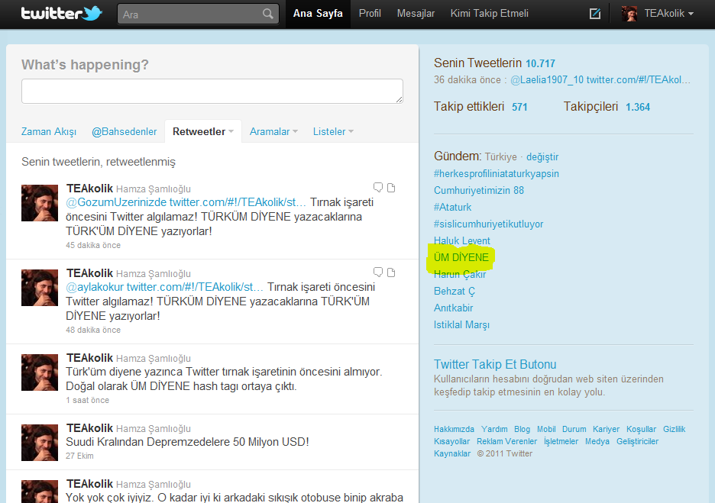Open Blog footer link

pyautogui.click(x=522, y=429)
